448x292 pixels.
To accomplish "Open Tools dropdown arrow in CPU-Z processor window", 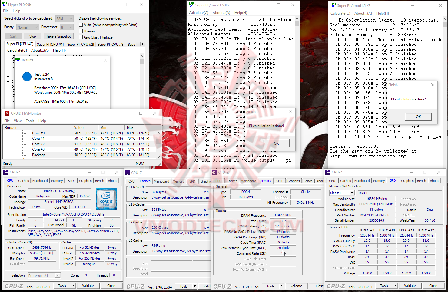I will 73,286.
